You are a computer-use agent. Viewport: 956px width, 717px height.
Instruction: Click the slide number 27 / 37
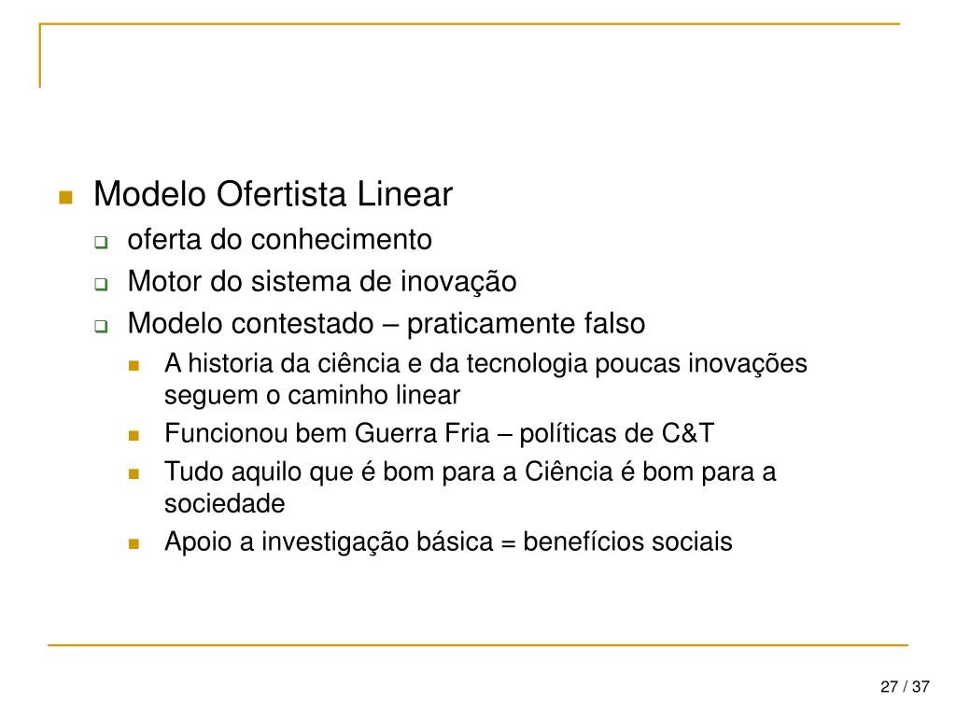click(905, 688)
